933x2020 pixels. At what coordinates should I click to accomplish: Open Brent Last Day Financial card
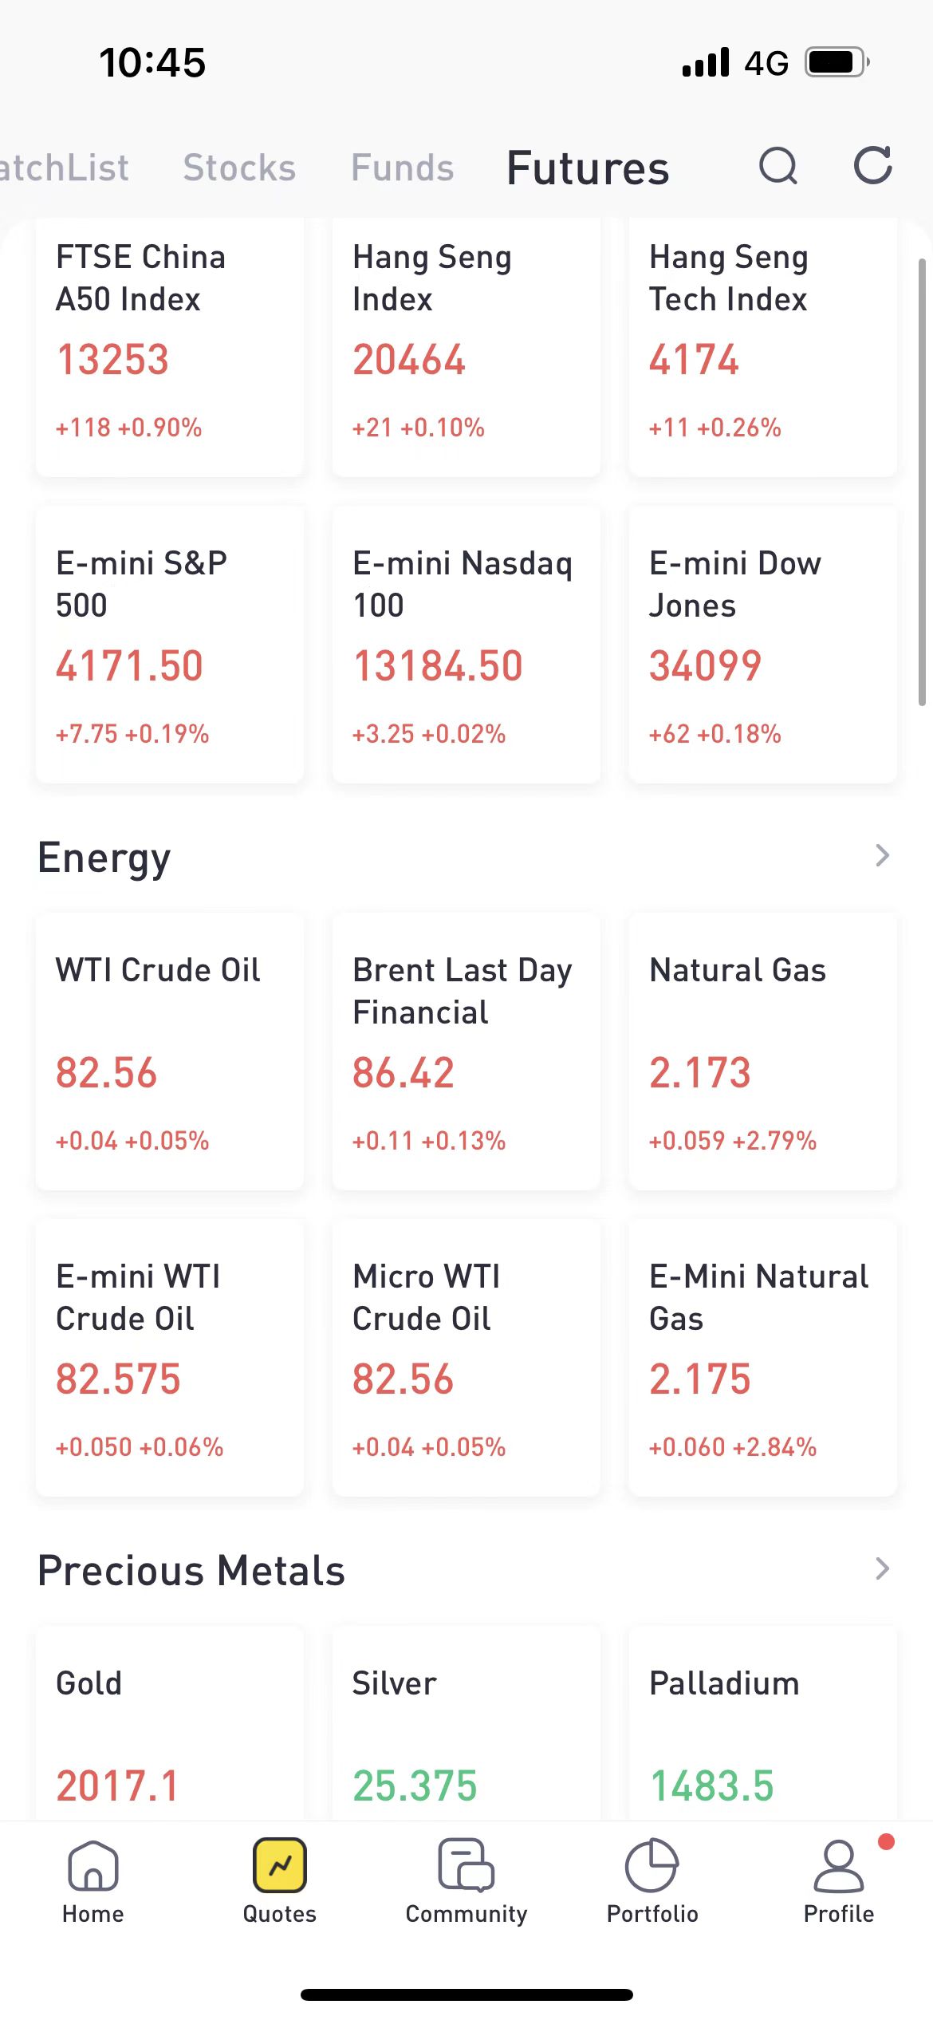pyautogui.click(x=467, y=1051)
